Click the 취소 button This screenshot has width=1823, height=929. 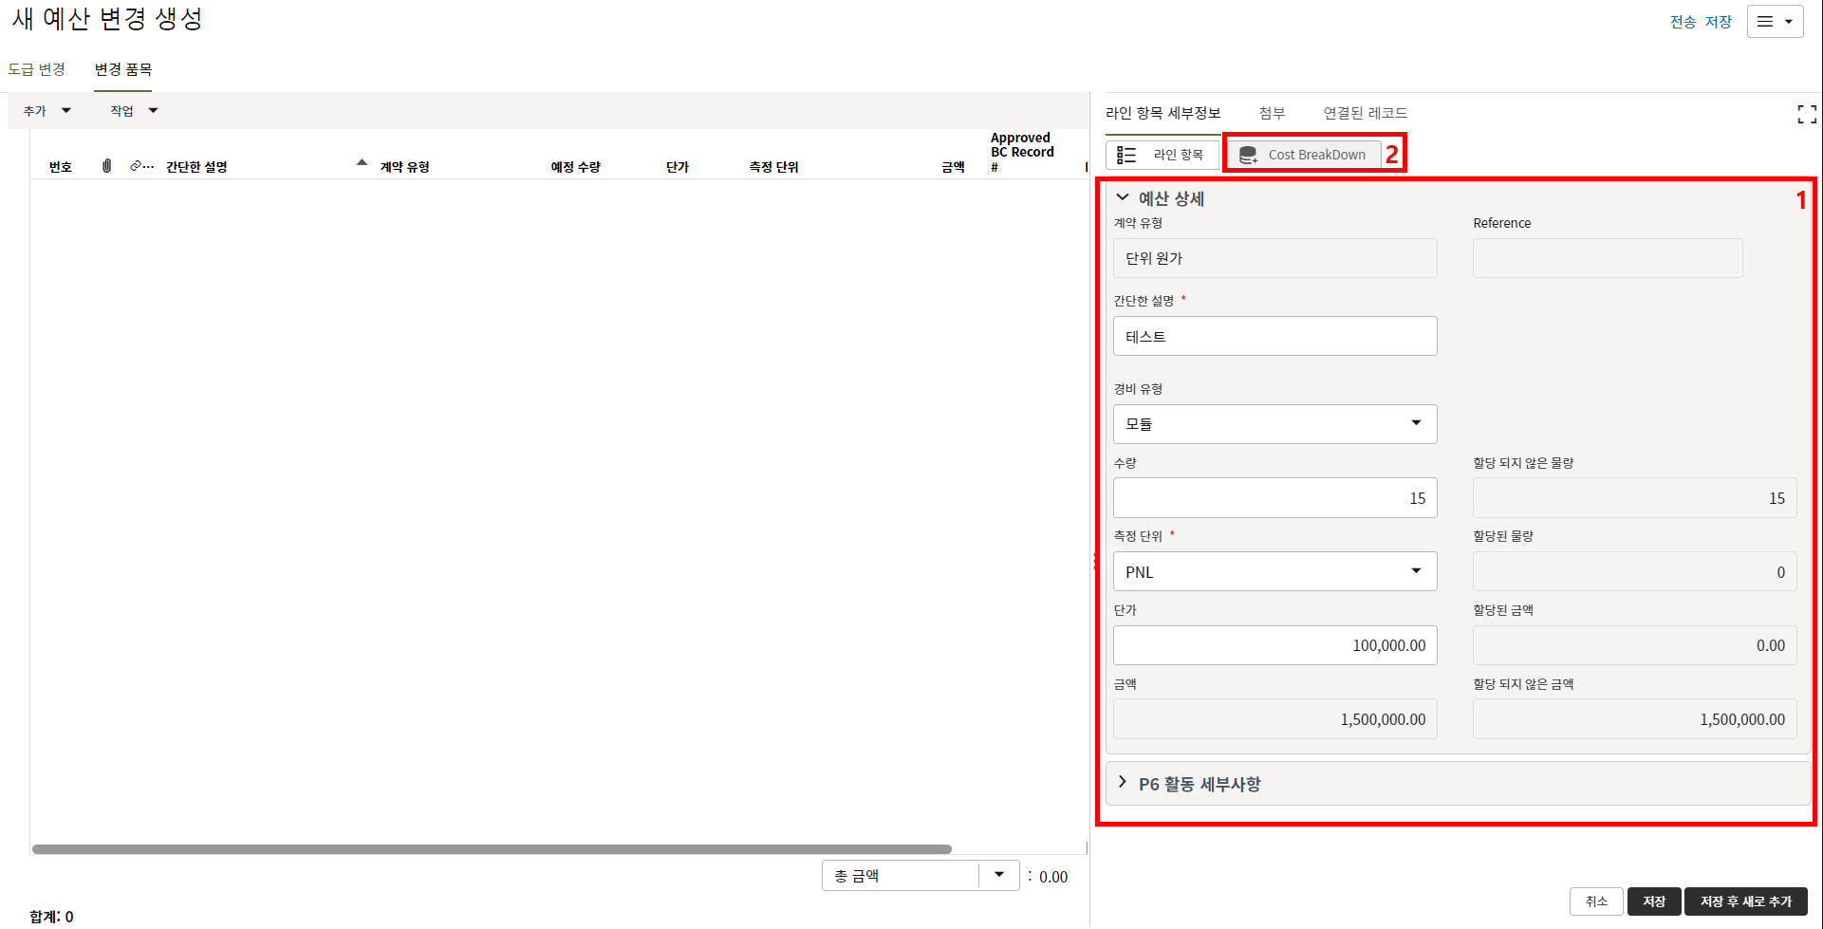pyautogui.click(x=1596, y=901)
